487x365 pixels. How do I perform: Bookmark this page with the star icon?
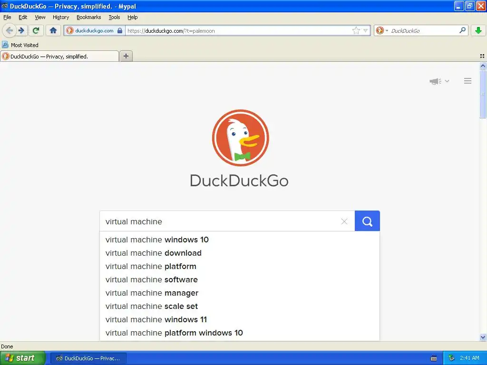click(356, 30)
